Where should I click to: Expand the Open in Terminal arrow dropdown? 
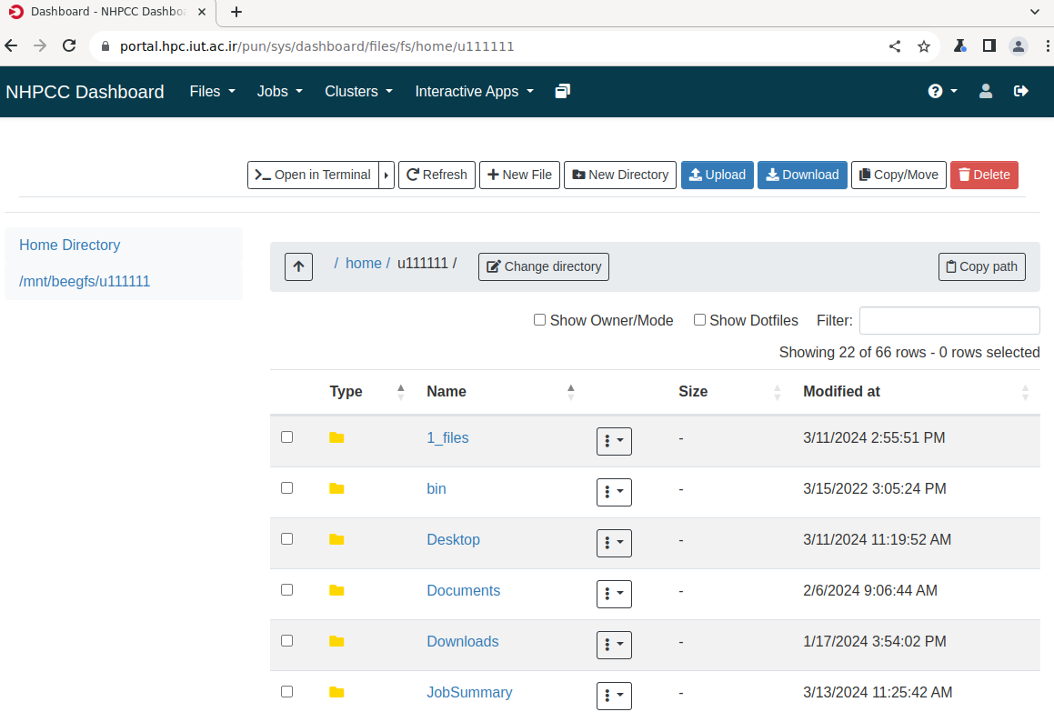pyautogui.click(x=386, y=175)
